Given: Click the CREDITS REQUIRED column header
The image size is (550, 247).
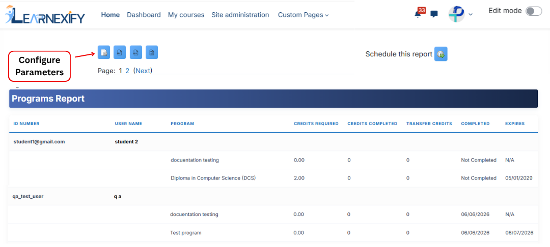Looking at the screenshot, I should (316, 123).
